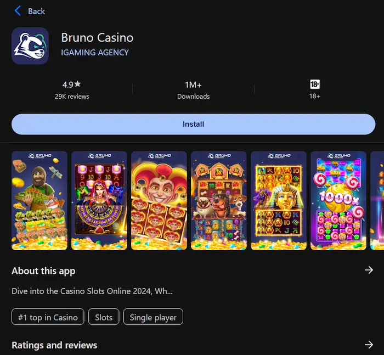View the jester joker screenshot

tap(159, 201)
